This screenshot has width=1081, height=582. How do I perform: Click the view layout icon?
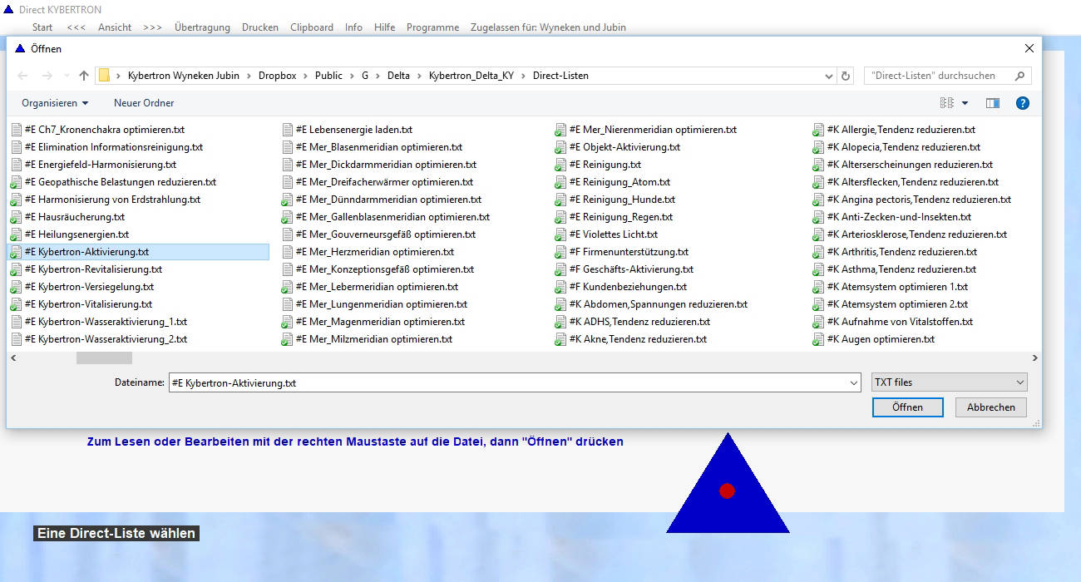(946, 103)
